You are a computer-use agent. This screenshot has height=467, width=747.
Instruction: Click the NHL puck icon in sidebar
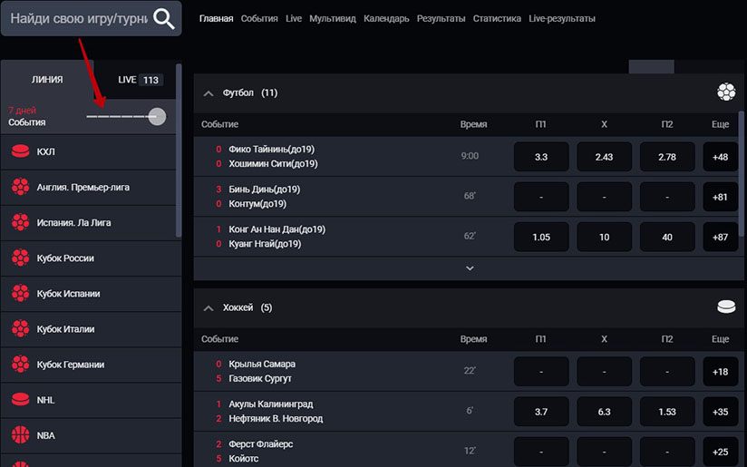(x=20, y=400)
